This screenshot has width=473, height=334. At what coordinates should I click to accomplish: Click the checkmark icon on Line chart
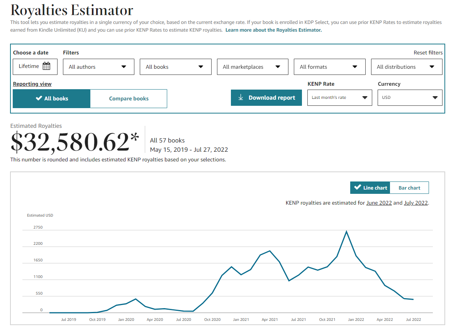(358, 187)
